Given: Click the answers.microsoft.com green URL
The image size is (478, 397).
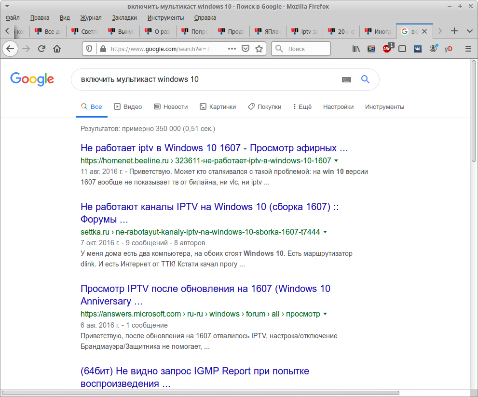Looking at the screenshot, I should (x=200, y=314).
